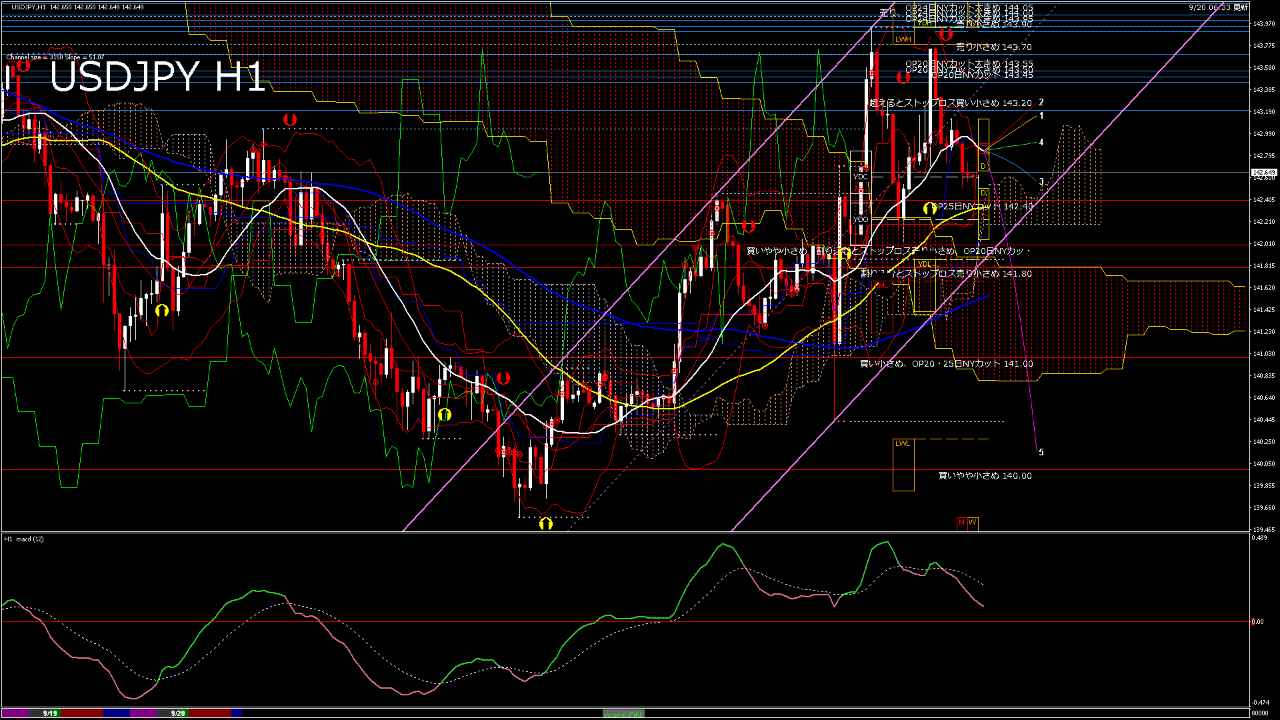Screen dimensions: 1280x720
Task: Click the 超えるとストップロス買い小さめ 143.20 label
Action: (951, 103)
